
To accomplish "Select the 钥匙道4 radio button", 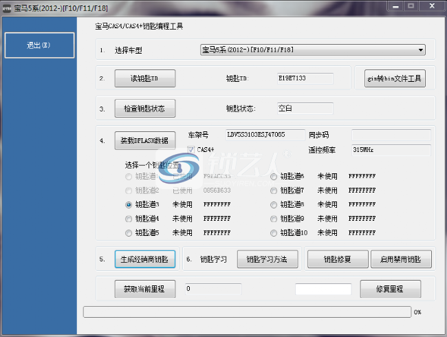I will [129, 219].
